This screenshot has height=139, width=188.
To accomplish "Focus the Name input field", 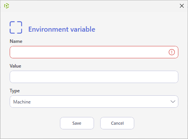I will point(94,52).
